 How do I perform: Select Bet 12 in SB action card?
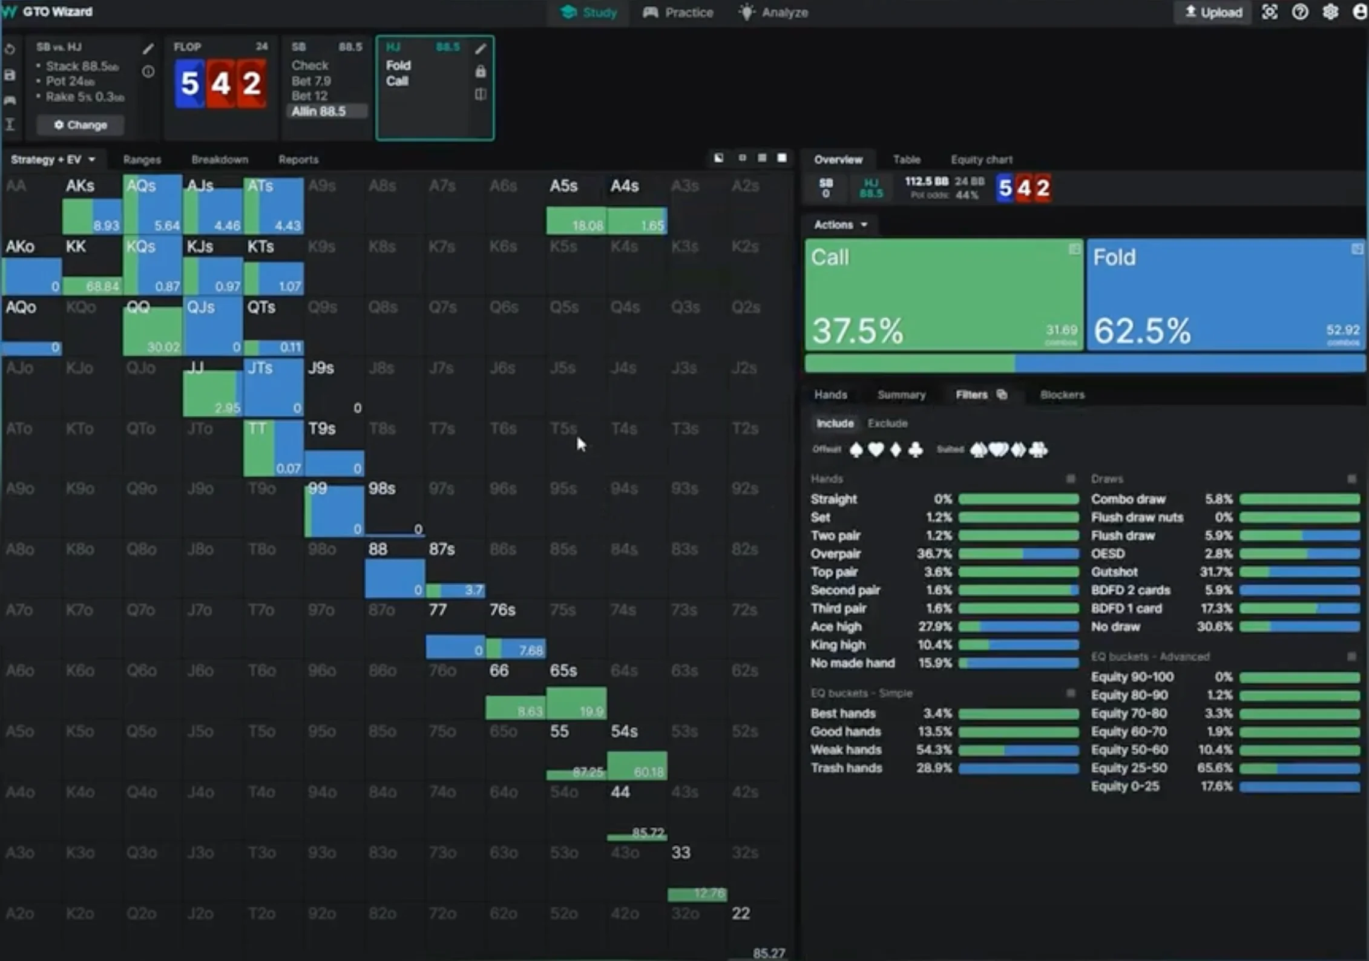[x=309, y=96]
